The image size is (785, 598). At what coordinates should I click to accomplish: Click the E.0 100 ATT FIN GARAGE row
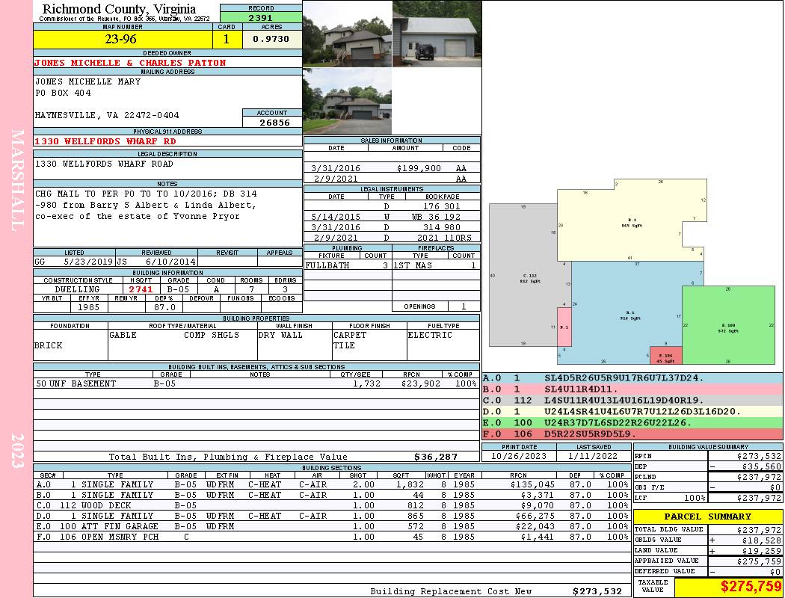tap(332, 526)
